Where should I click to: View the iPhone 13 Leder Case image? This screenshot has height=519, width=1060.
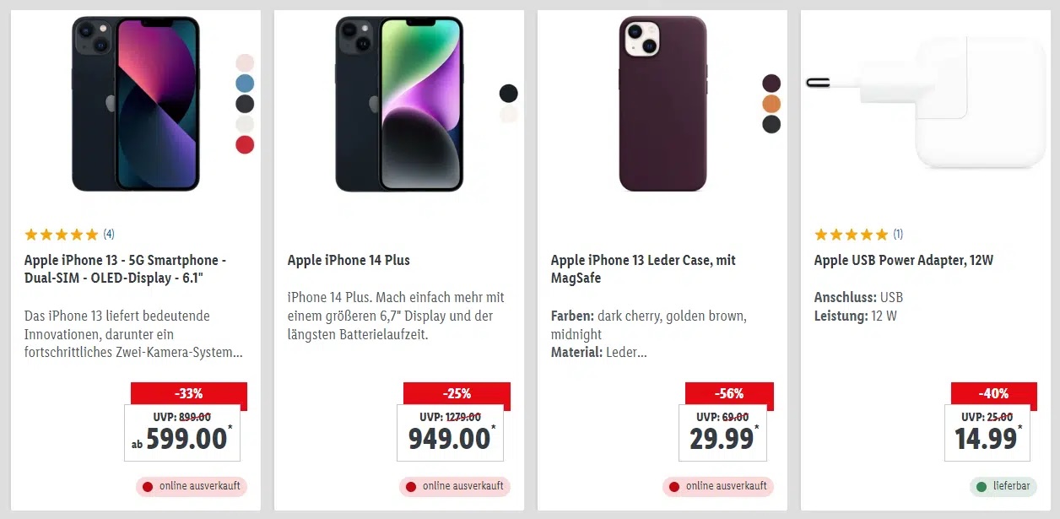coord(662,103)
